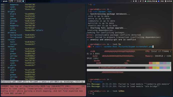Click the empty prompt cursor in bottom terminal
173x97 pixels.
click(93, 93)
